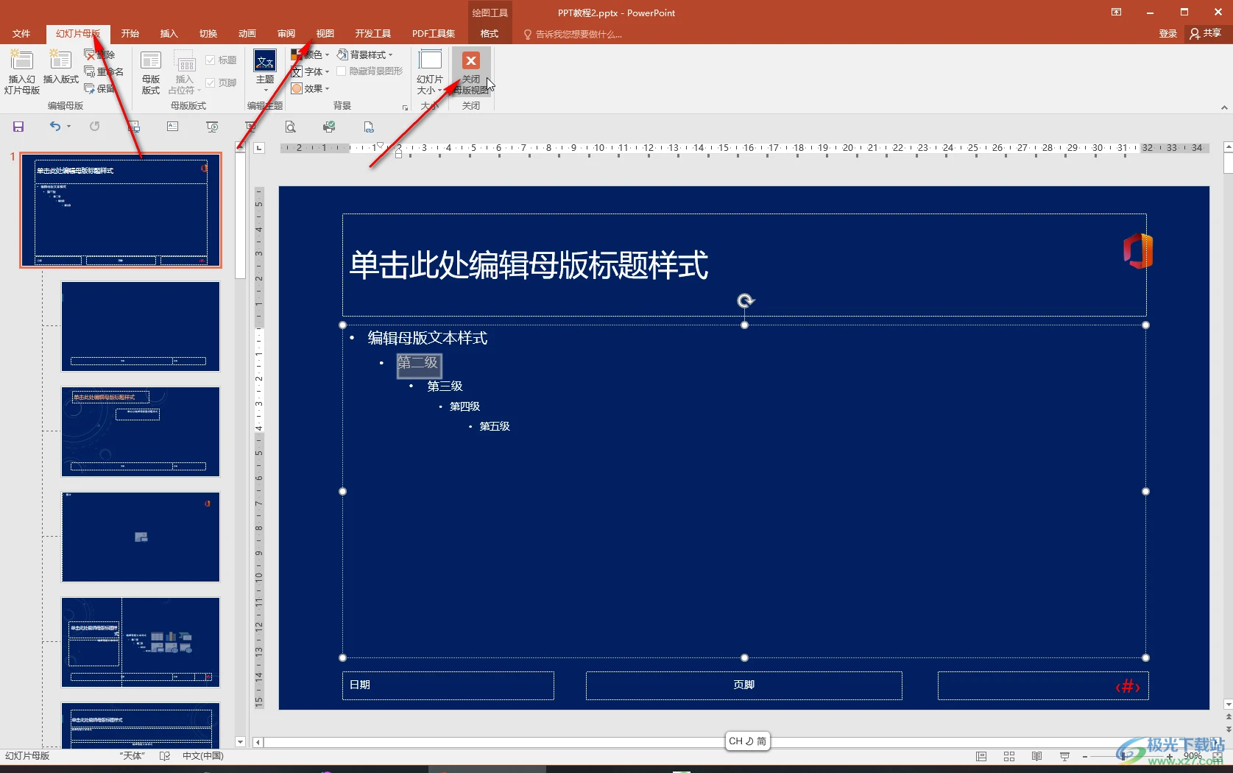The image size is (1233, 773).
Task: Expand the 字体 (Fonts) dropdown
Action: point(311,71)
